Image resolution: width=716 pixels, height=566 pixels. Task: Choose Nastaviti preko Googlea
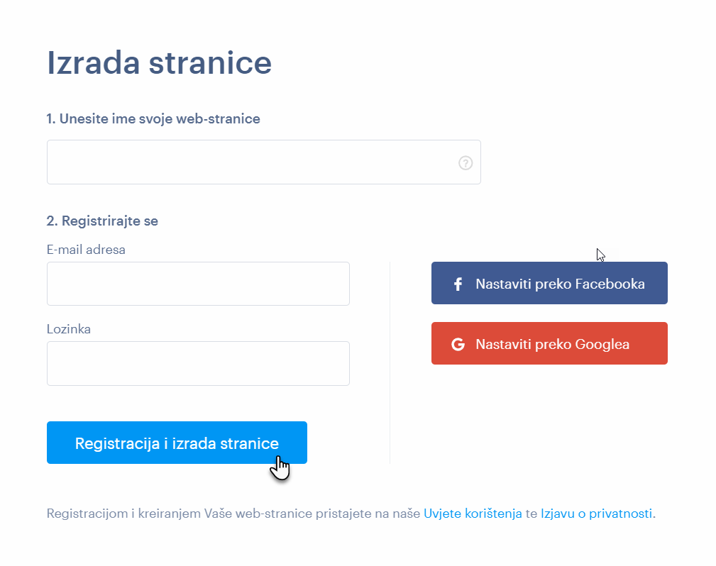click(549, 343)
